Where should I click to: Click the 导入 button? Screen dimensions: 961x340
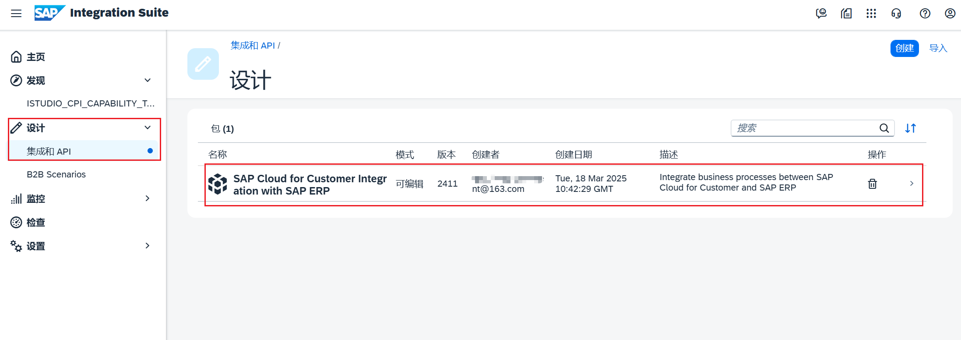point(938,48)
